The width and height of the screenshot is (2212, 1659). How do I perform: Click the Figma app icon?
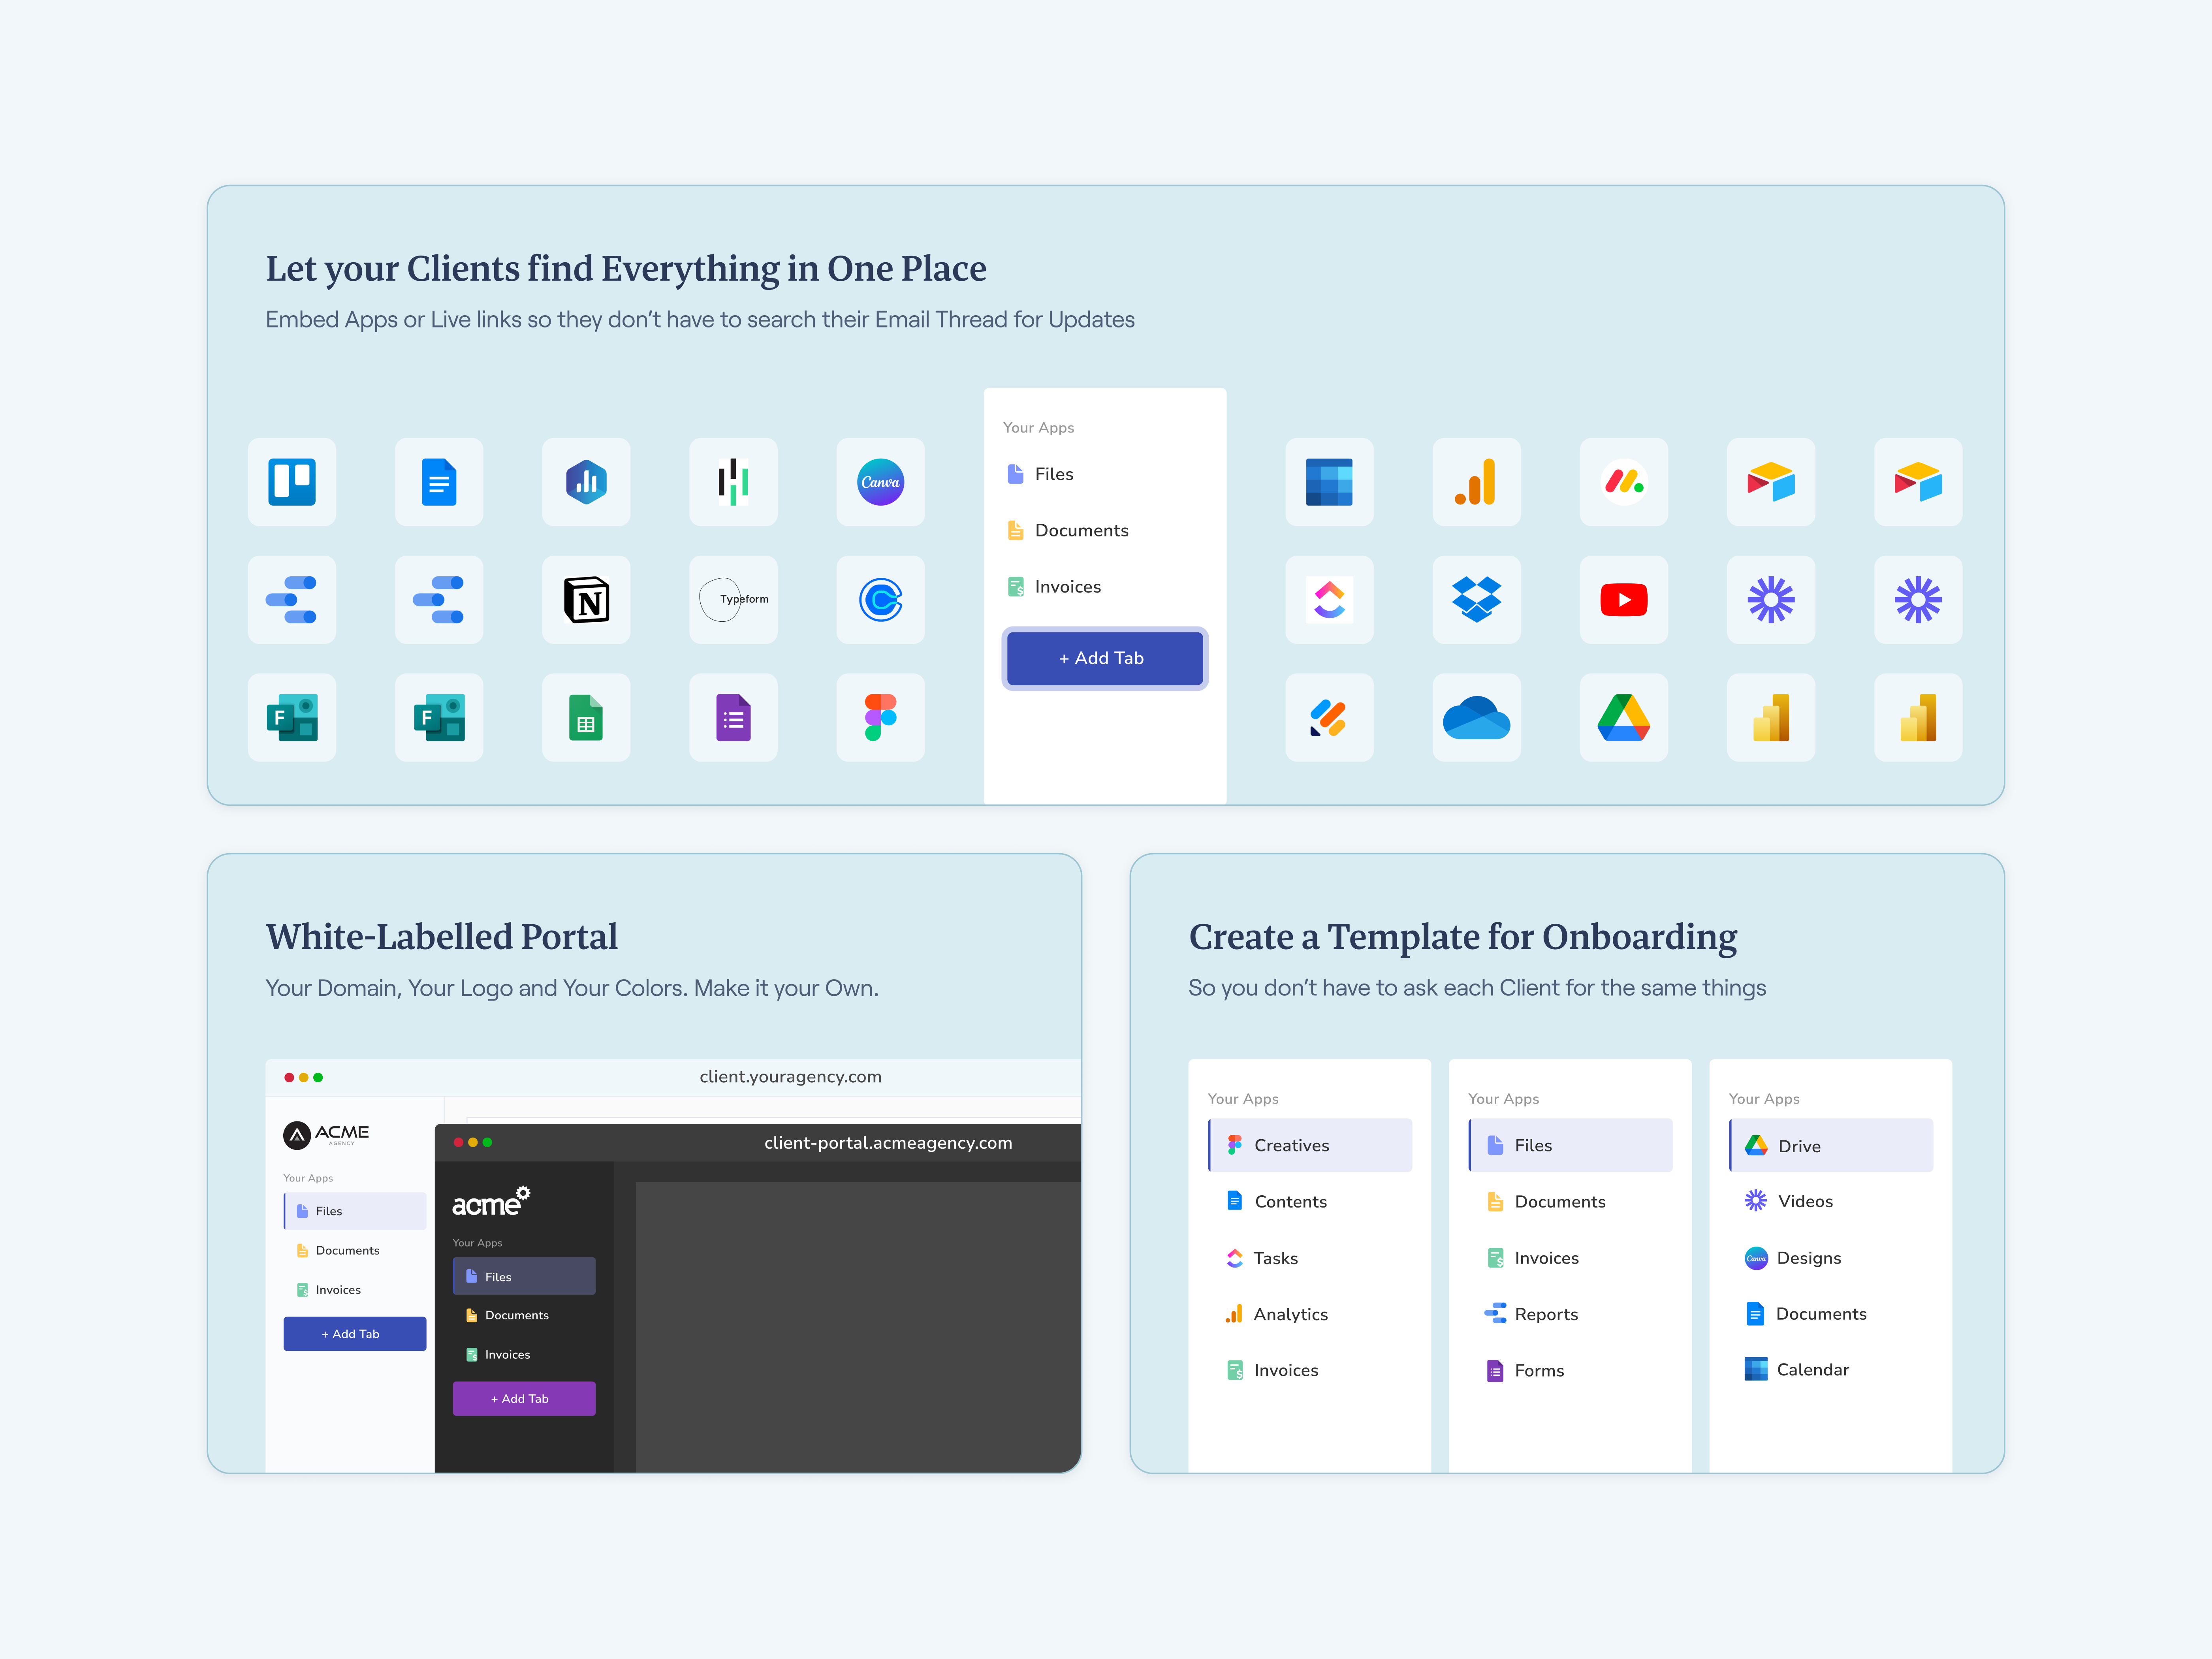(880, 717)
